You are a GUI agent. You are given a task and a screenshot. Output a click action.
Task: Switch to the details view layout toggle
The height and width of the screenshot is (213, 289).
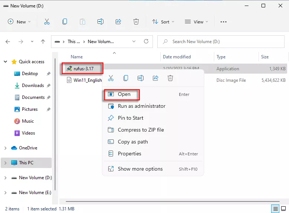pyautogui.click(x=275, y=209)
